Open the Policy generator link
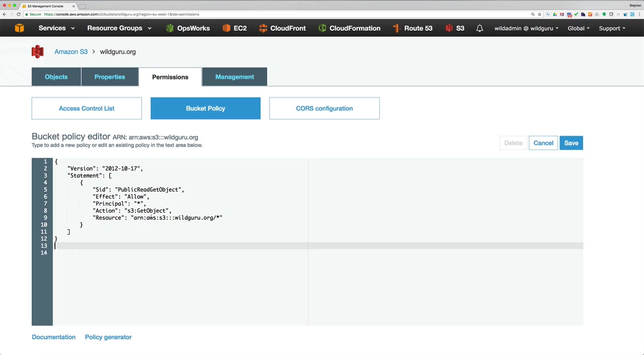Image resolution: width=644 pixels, height=362 pixels. [108, 337]
